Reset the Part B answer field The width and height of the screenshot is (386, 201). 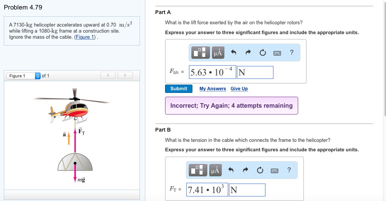260,170
